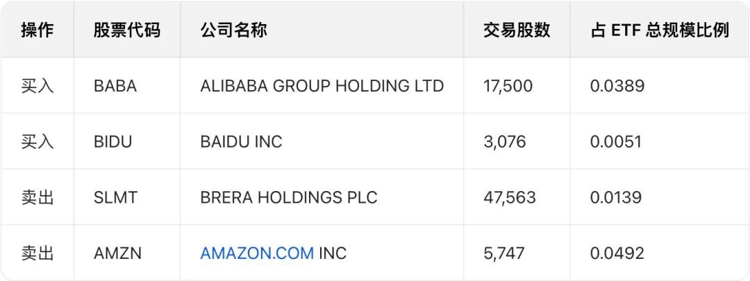Click the 17,500 shares value
Screen dimensions: 750x281
click(x=508, y=87)
